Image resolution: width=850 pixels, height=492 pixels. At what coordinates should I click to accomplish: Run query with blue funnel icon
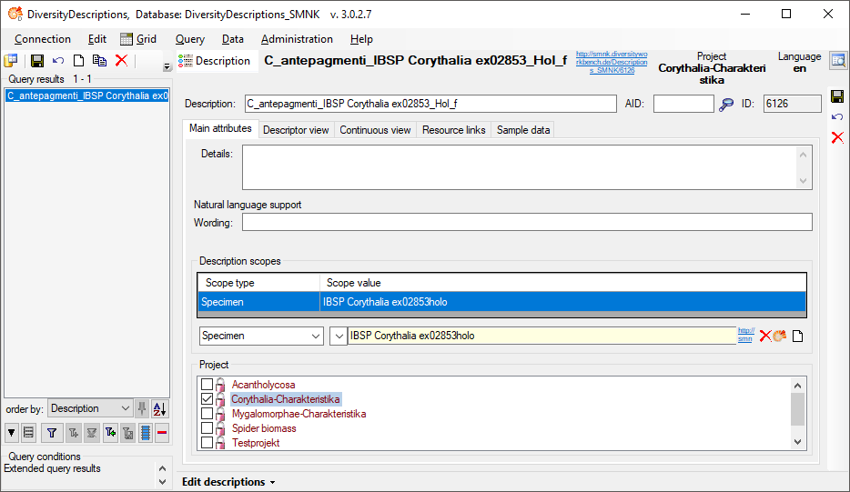(52, 432)
